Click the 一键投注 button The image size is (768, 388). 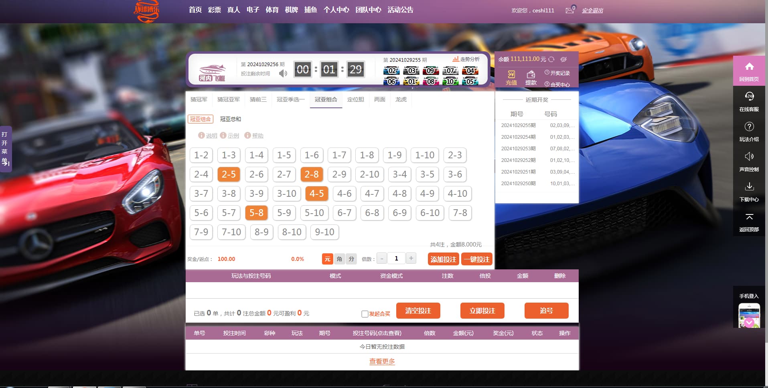coord(476,259)
